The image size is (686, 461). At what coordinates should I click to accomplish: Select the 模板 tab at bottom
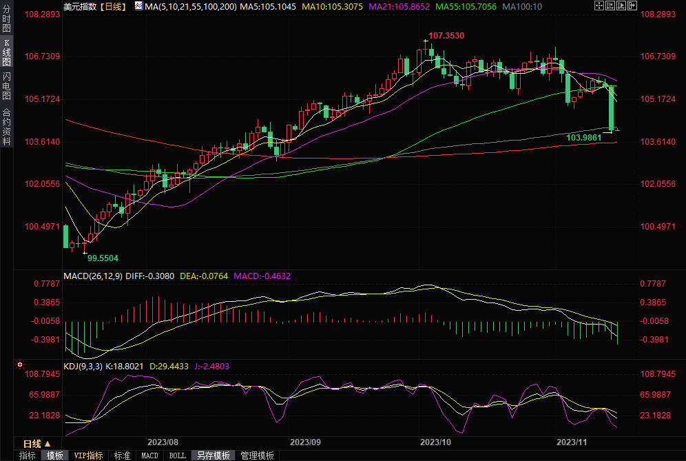pyautogui.click(x=55, y=455)
